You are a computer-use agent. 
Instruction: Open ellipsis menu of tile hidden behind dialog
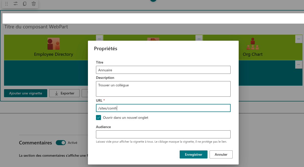coord(199,38)
